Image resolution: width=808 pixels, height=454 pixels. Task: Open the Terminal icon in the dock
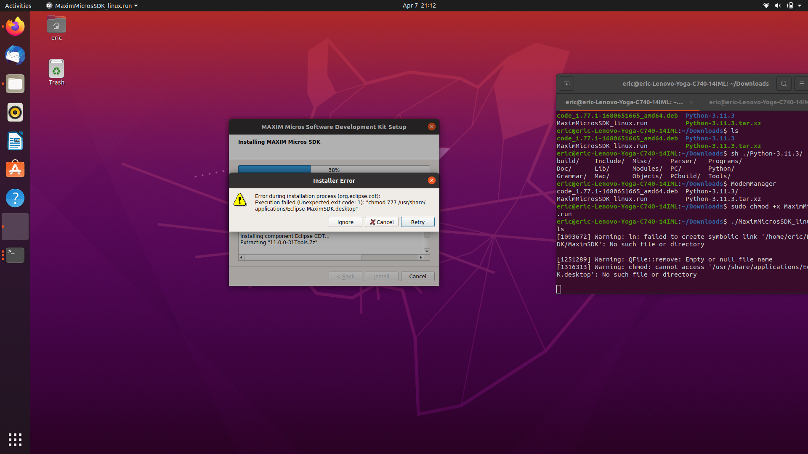(15, 255)
